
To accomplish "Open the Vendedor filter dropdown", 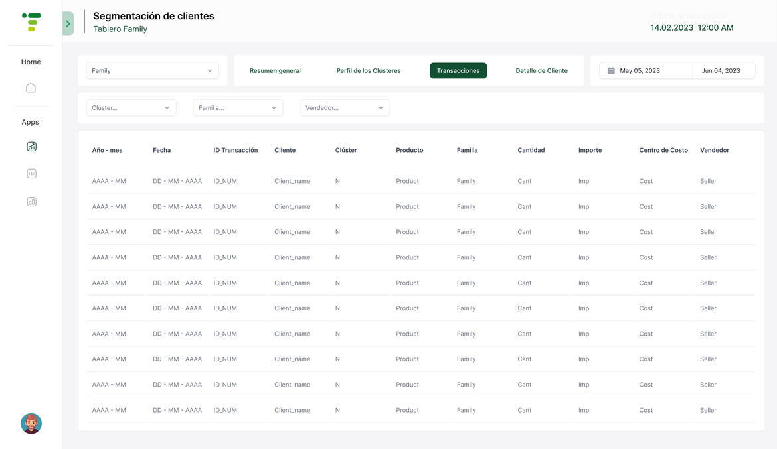I will point(345,108).
